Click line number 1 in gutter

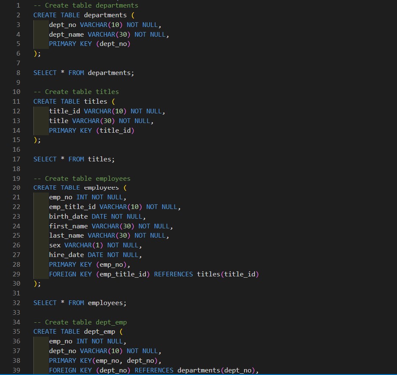click(18, 5)
